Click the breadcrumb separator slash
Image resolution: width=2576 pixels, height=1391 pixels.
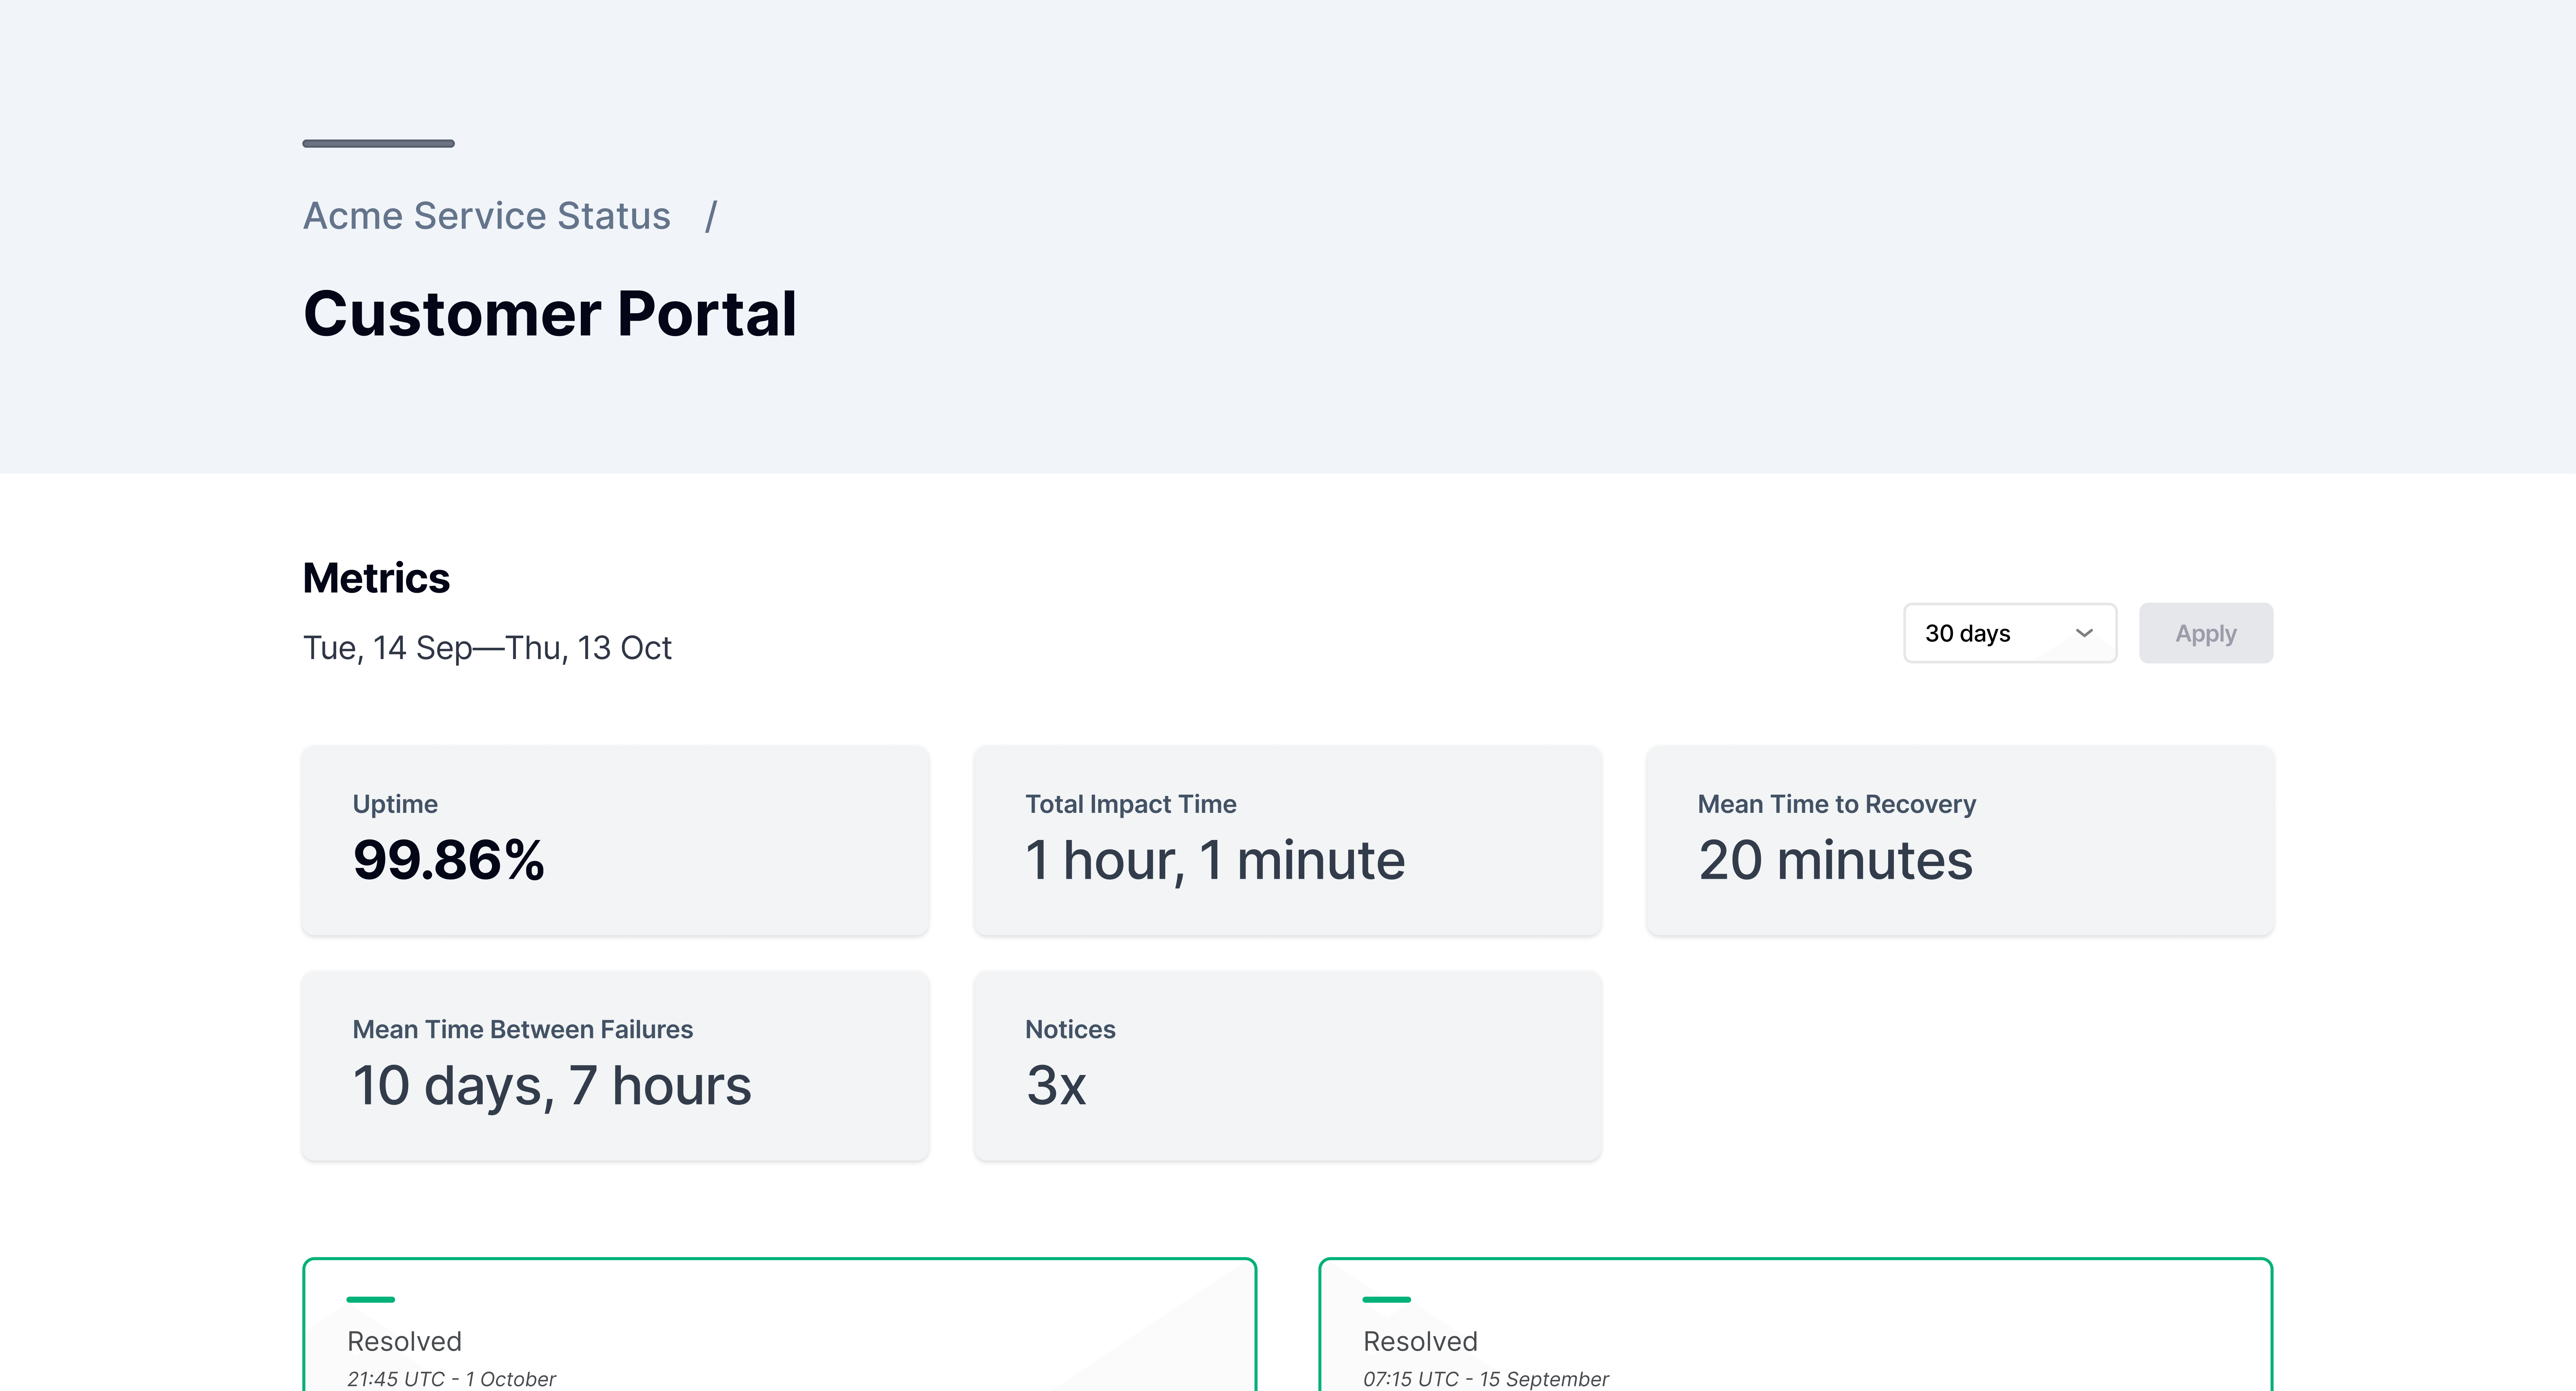tap(713, 216)
